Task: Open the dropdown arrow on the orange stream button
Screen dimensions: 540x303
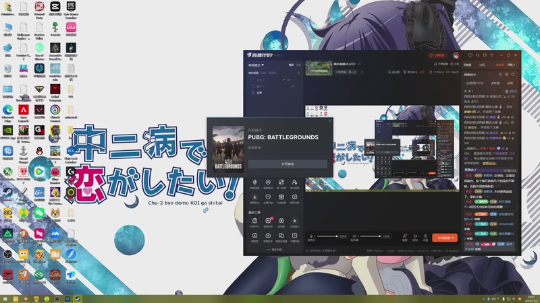Action: point(453,238)
